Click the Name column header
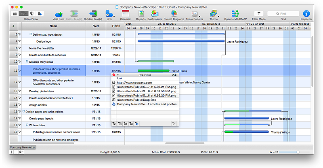 coord(54,26)
